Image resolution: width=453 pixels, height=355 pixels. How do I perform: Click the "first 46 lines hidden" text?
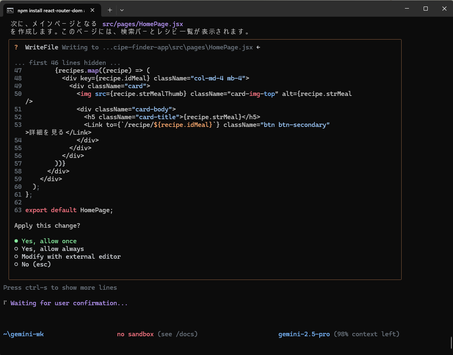(x=67, y=63)
